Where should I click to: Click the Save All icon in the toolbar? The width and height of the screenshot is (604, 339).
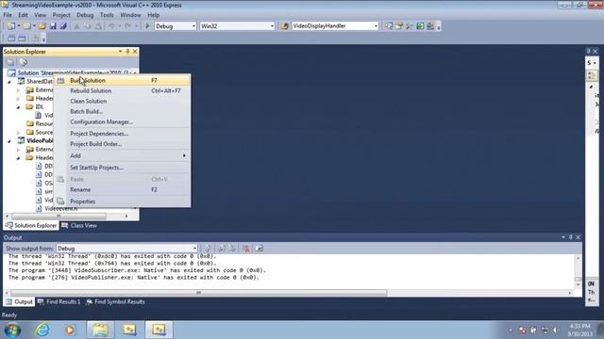[x=63, y=26]
